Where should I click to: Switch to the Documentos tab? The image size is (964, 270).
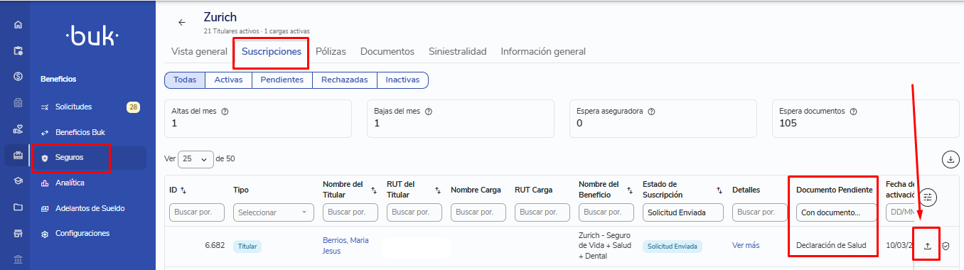point(387,52)
